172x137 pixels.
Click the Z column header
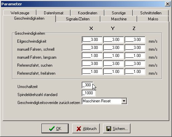134,28
